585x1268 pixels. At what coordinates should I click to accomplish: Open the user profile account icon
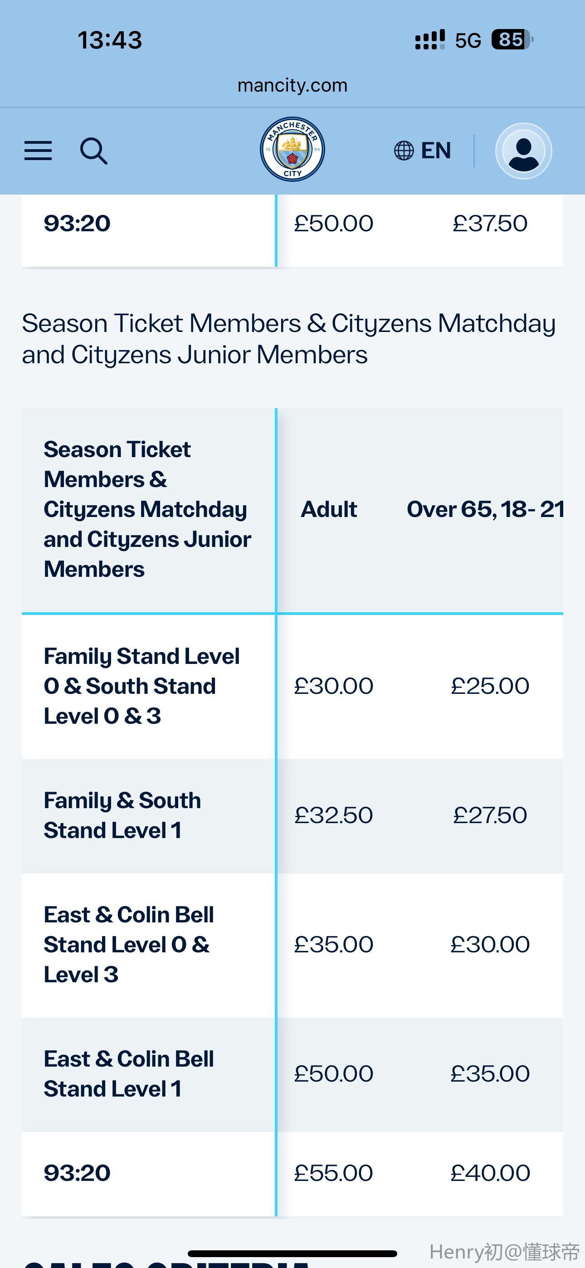point(523,151)
